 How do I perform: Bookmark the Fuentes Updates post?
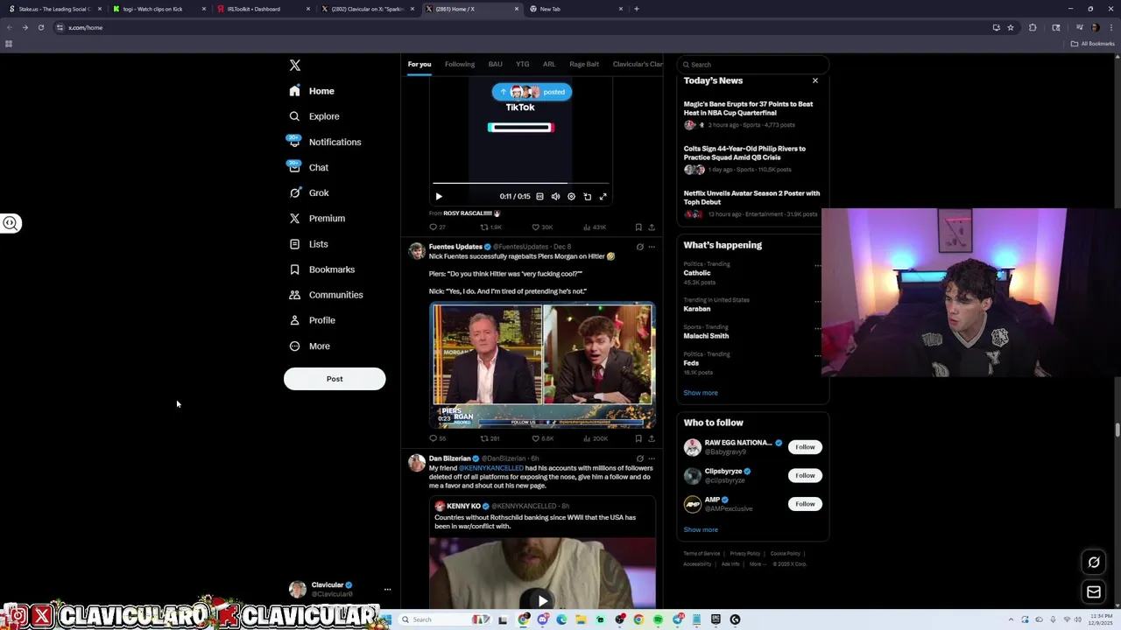[x=638, y=438]
